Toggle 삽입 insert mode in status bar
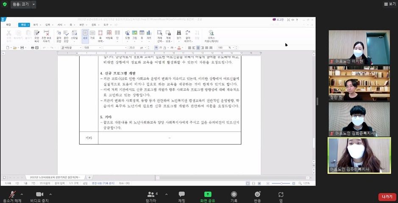Viewport: 398px width, 203px height. [x=85, y=183]
